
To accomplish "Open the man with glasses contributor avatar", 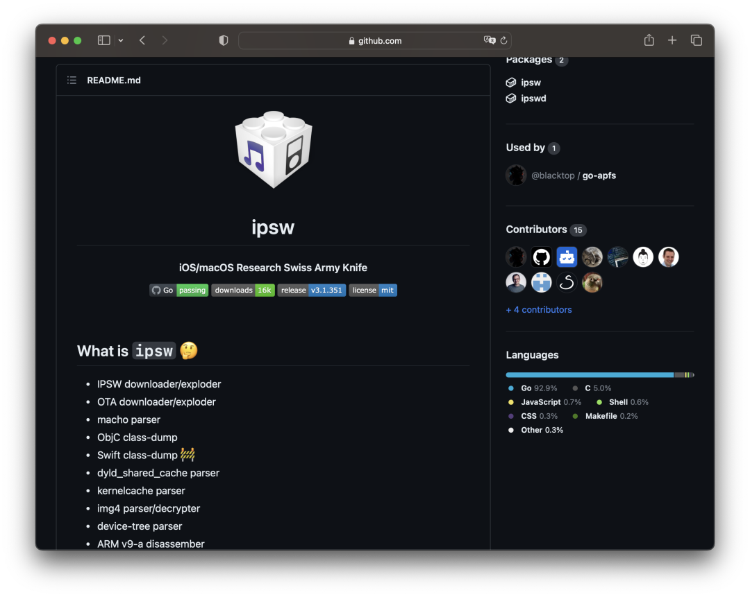I will (516, 282).
